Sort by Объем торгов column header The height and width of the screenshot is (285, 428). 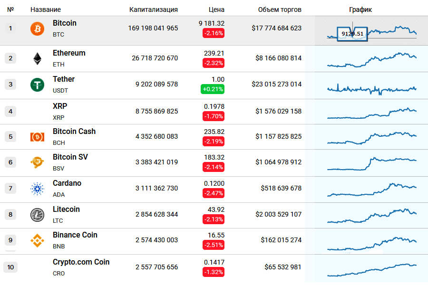(x=280, y=9)
